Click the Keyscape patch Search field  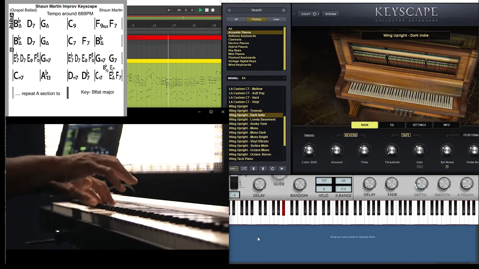click(256, 10)
